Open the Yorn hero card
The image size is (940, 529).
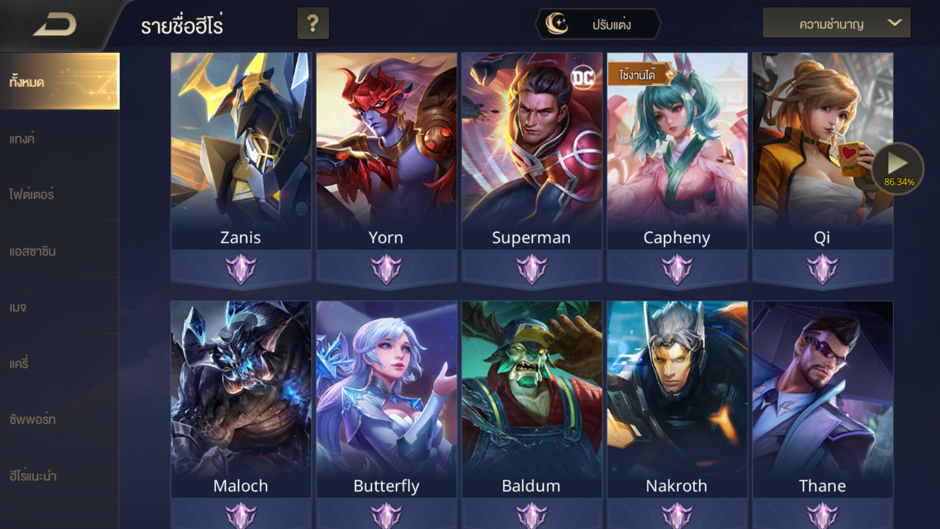387,151
